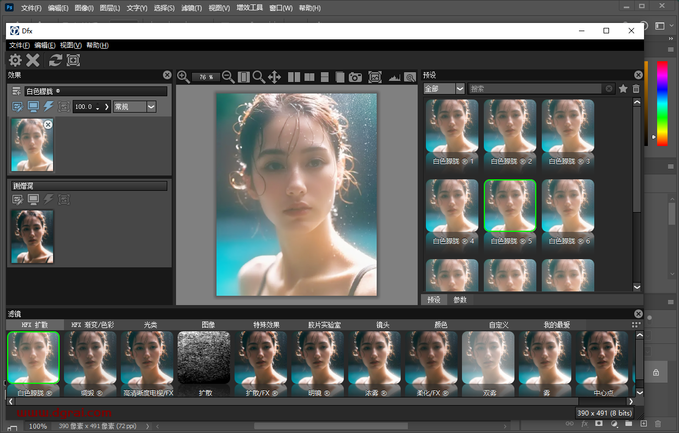
Task: Select the 胶片实验室 filter category
Action: click(x=325, y=325)
